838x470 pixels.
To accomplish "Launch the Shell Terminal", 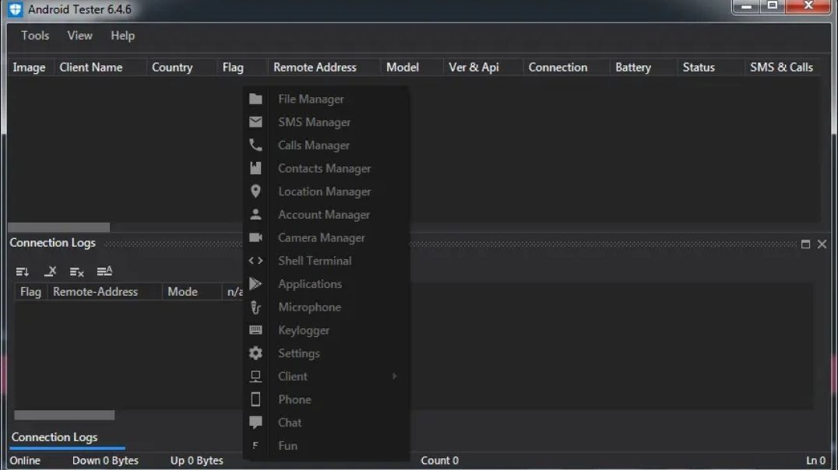I will click(x=315, y=261).
